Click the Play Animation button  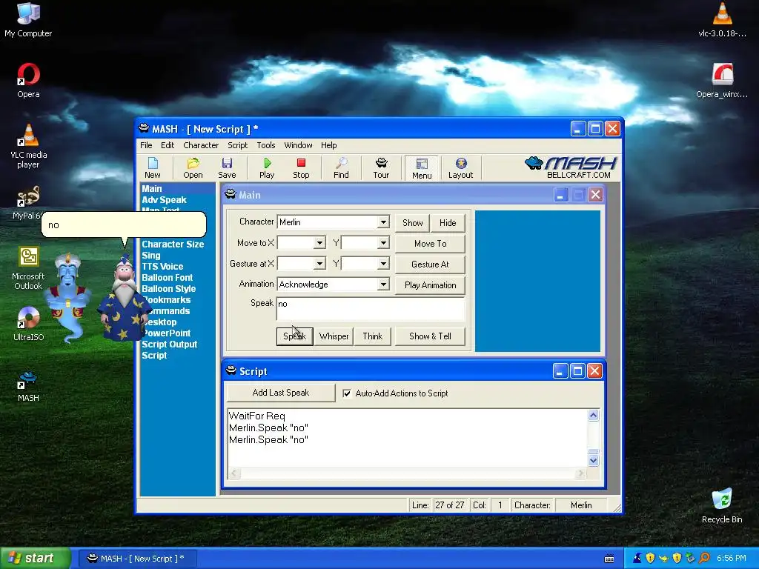(x=430, y=285)
